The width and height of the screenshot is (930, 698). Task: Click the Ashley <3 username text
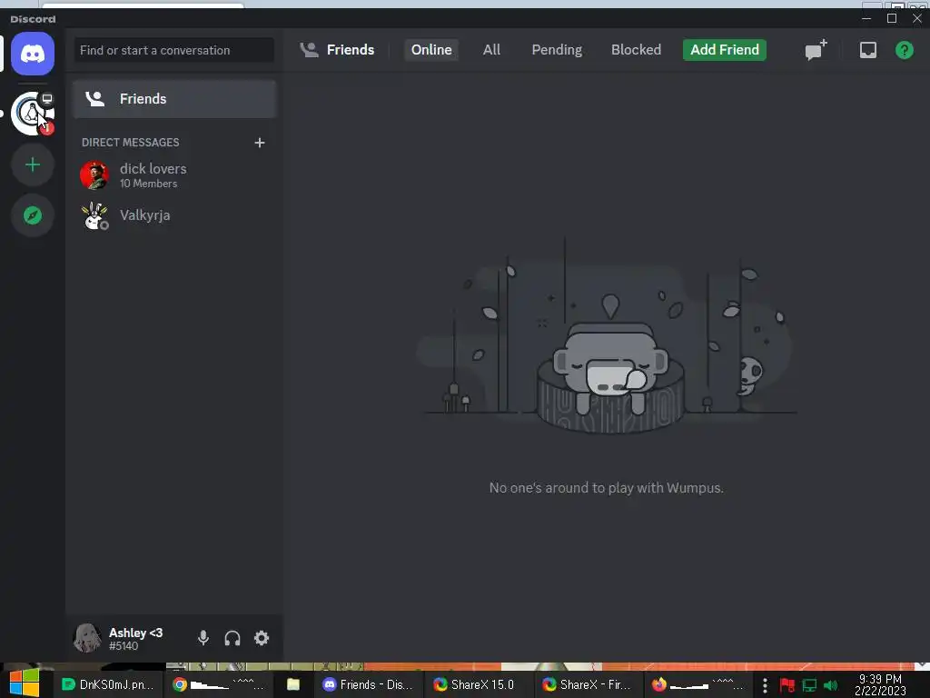coord(136,633)
